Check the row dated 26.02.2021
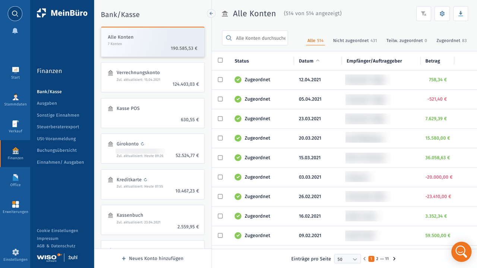This screenshot has height=268, width=477. pyautogui.click(x=220, y=197)
